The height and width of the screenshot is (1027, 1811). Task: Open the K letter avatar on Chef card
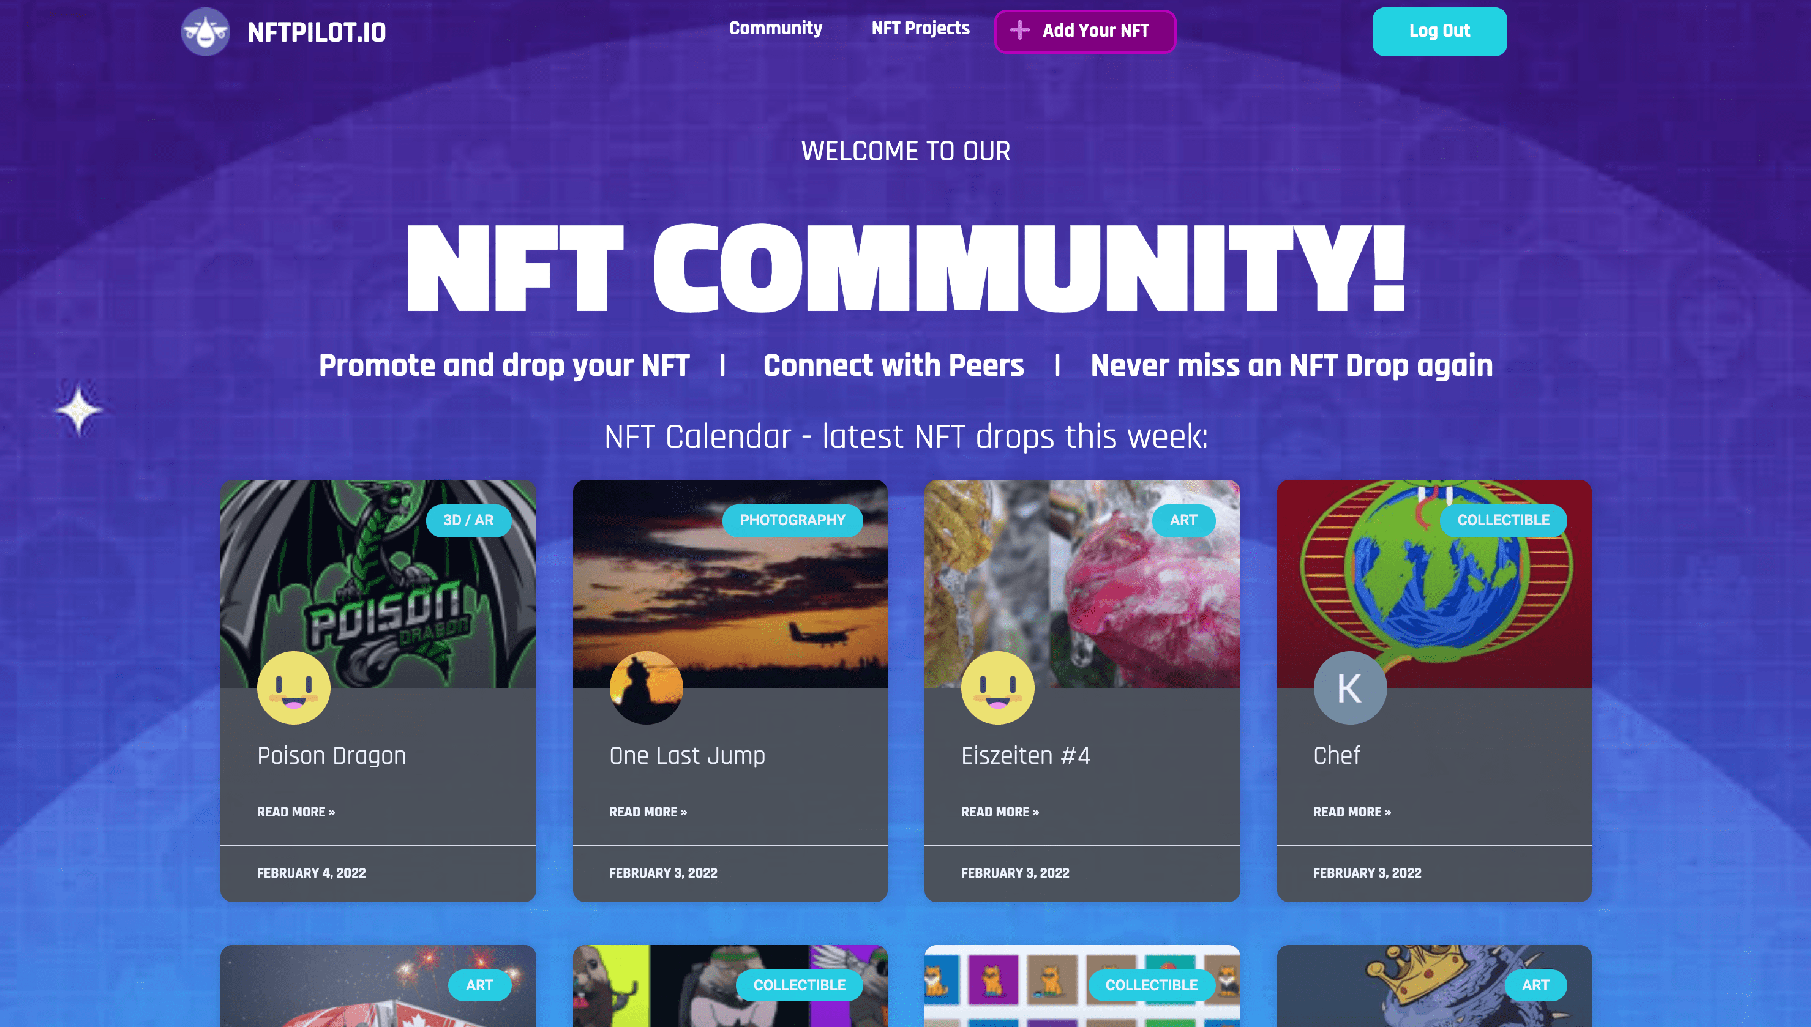tap(1349, 688)
